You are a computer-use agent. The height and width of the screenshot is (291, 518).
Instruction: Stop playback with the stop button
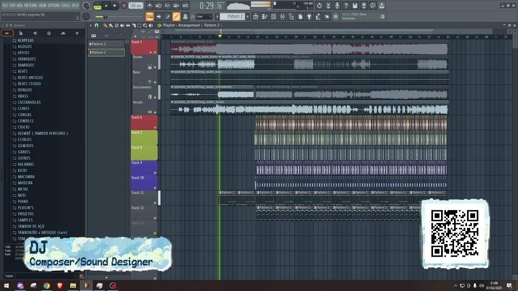click(115, 6)
